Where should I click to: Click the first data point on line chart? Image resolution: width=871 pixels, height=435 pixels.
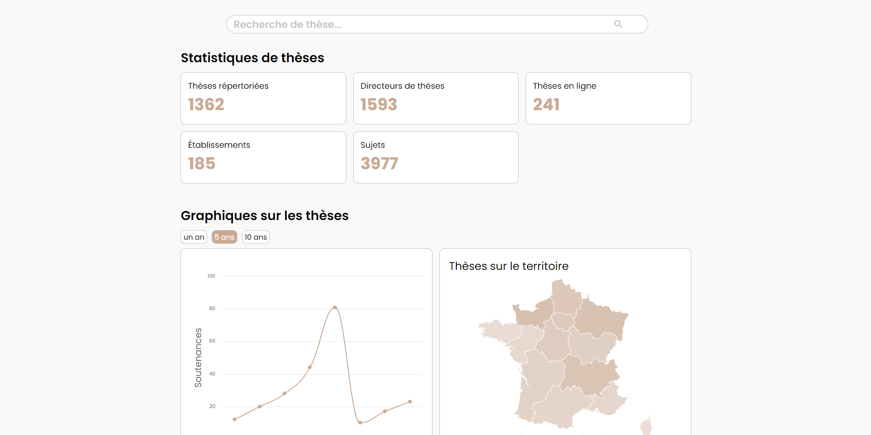point(235,419)
